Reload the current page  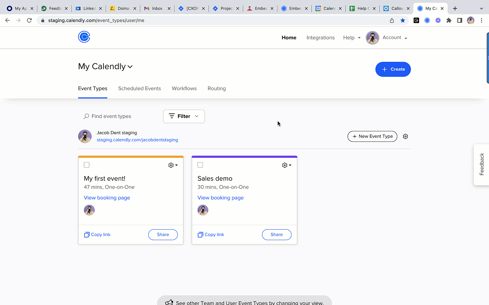tap(29, 20)
